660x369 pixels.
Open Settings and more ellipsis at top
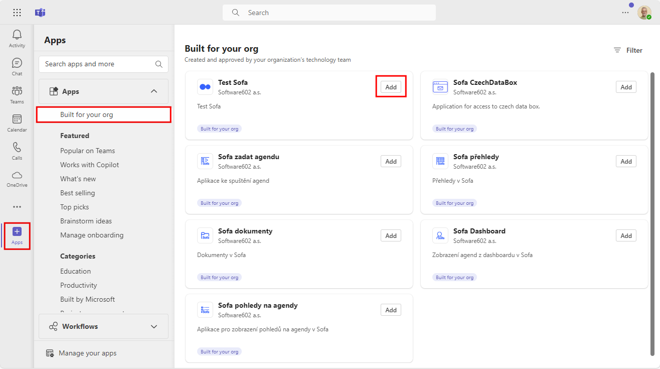[x=625, y=13]
